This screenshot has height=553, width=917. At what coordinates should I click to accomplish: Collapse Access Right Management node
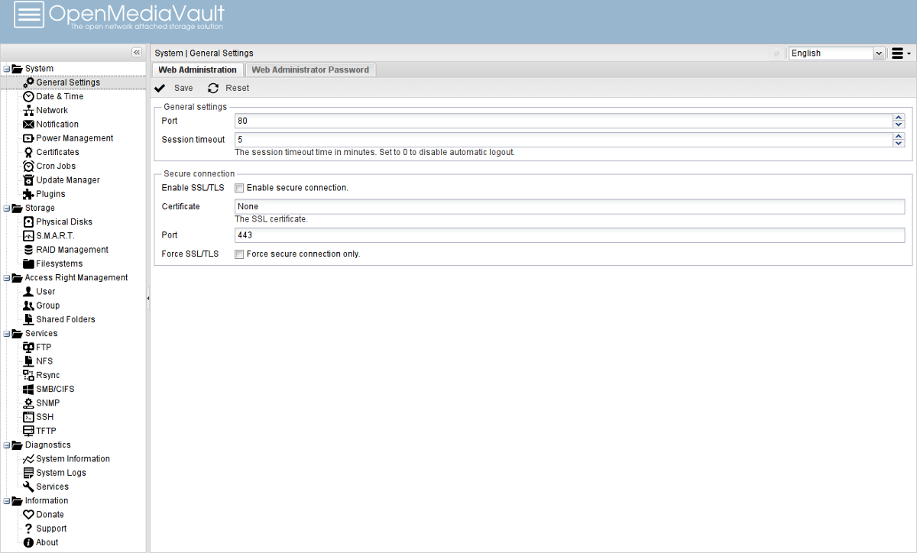(7, 277)
